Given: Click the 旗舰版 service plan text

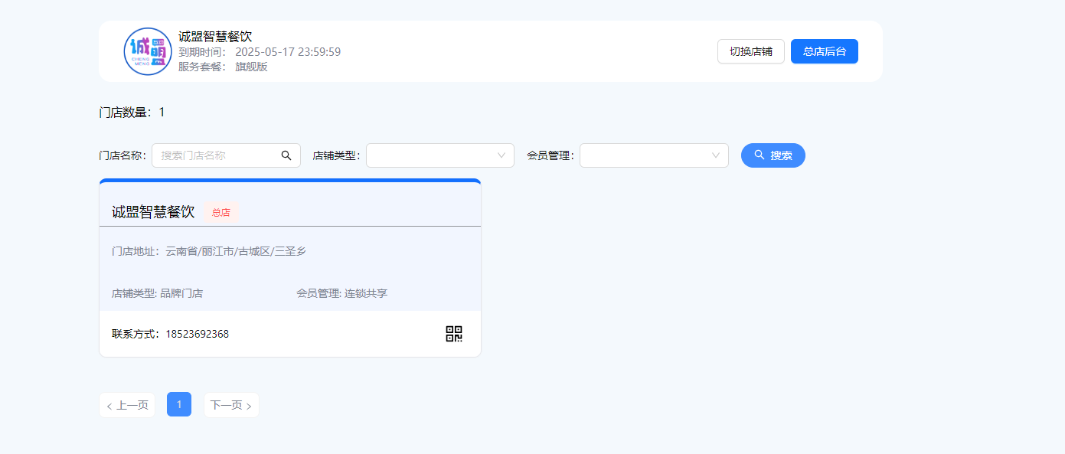Looking at the screenshot, I should [251, 67].
